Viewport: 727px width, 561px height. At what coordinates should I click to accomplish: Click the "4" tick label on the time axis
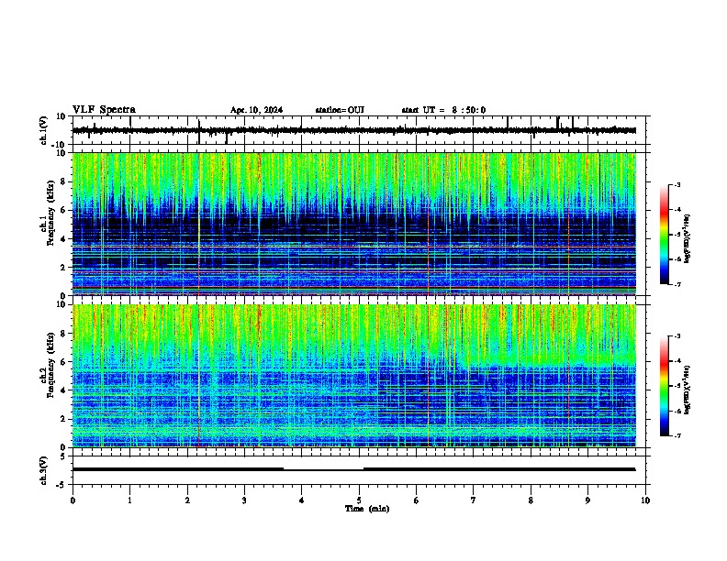pos(302,500)
